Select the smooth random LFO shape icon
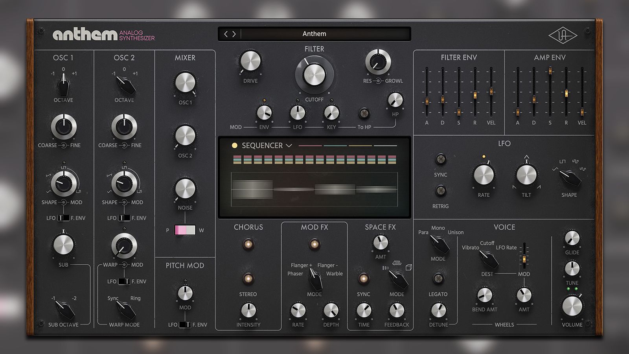 [583, 169]
